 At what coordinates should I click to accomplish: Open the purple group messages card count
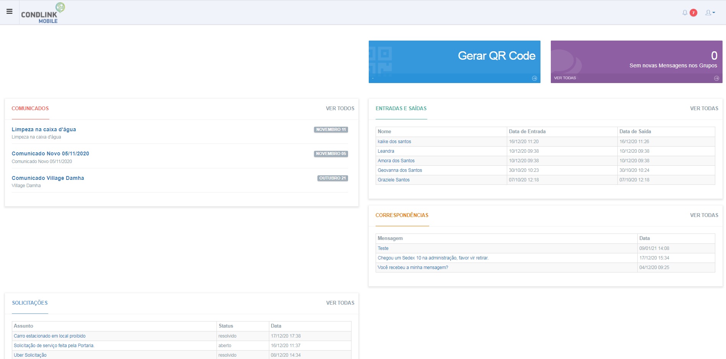click(714, 56)
